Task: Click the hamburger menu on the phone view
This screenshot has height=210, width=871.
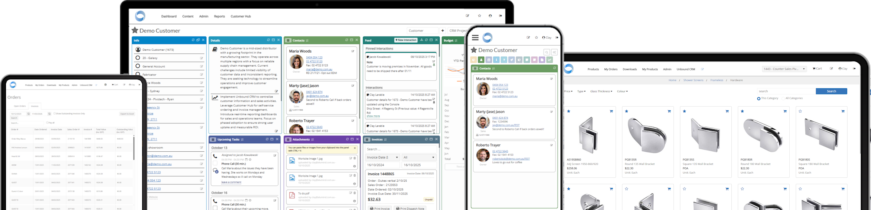Action: [475, 38]
